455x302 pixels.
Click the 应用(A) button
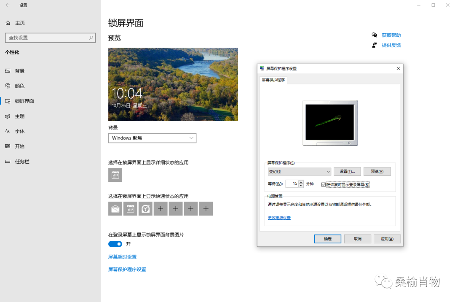tap(387, 239)
